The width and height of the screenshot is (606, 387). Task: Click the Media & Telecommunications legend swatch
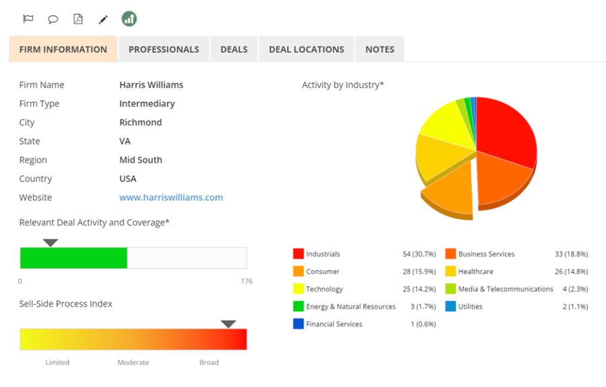(450, 289)
